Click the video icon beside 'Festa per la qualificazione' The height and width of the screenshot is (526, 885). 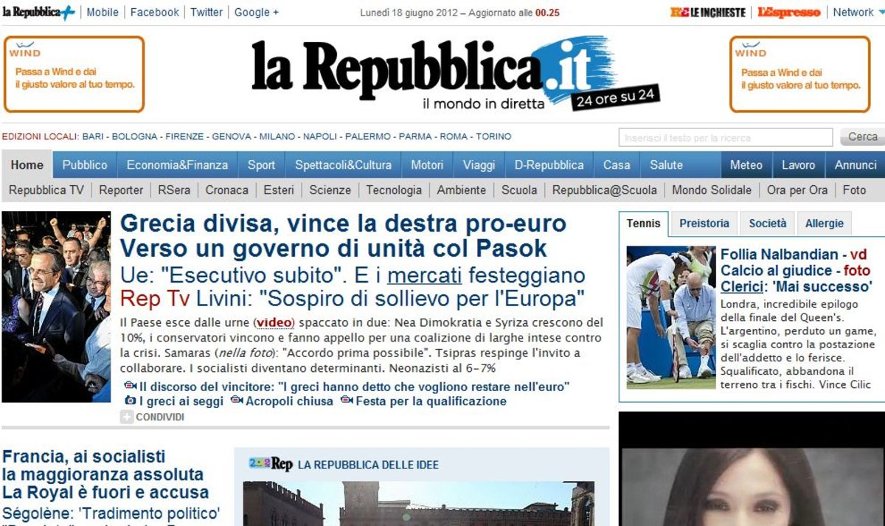tap(347, 401)
